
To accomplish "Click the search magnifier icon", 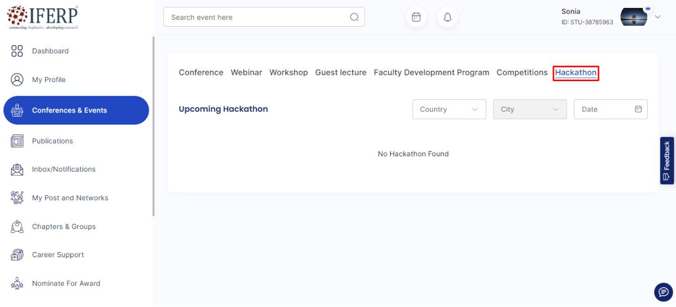I will click(x=354, y=17).
